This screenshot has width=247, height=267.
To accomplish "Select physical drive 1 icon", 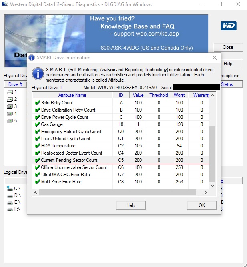I will tap(10, 92).
